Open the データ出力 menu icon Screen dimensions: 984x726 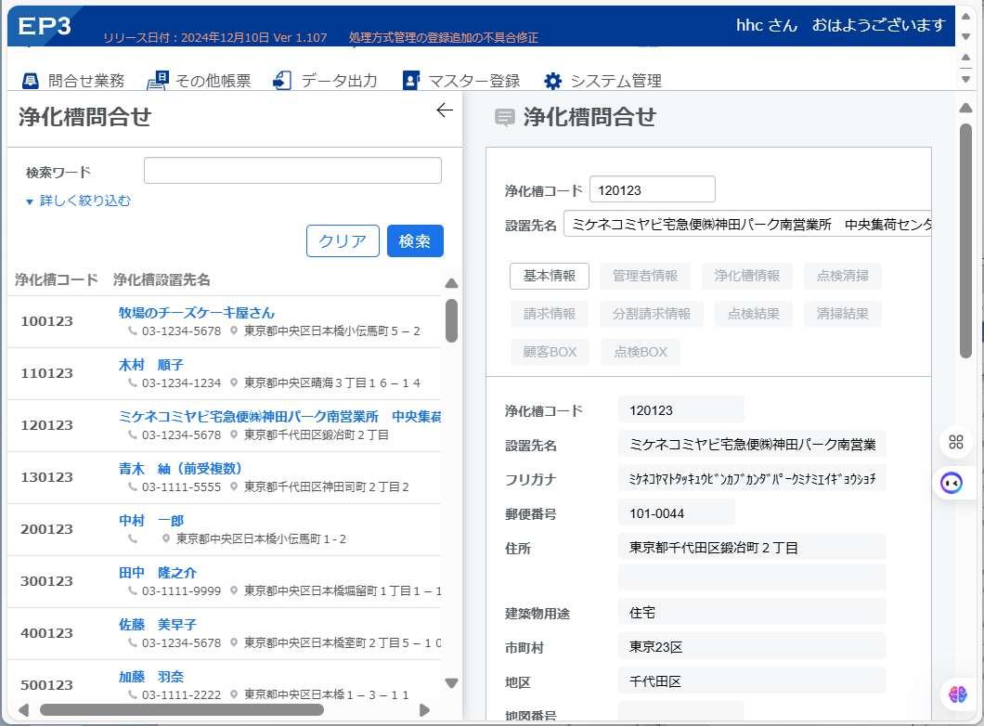[x=282, y=81]
